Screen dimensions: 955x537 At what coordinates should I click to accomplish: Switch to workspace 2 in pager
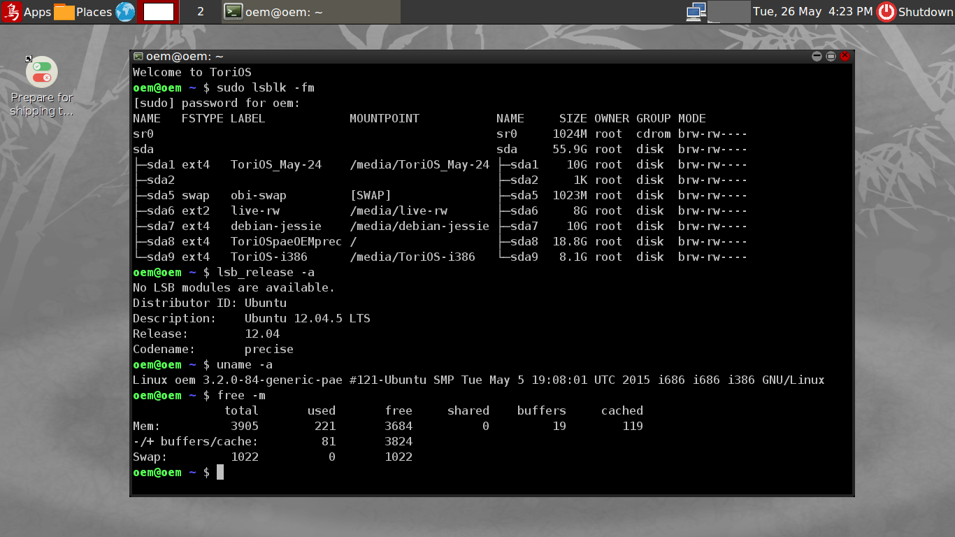click(x=200, y=12)
